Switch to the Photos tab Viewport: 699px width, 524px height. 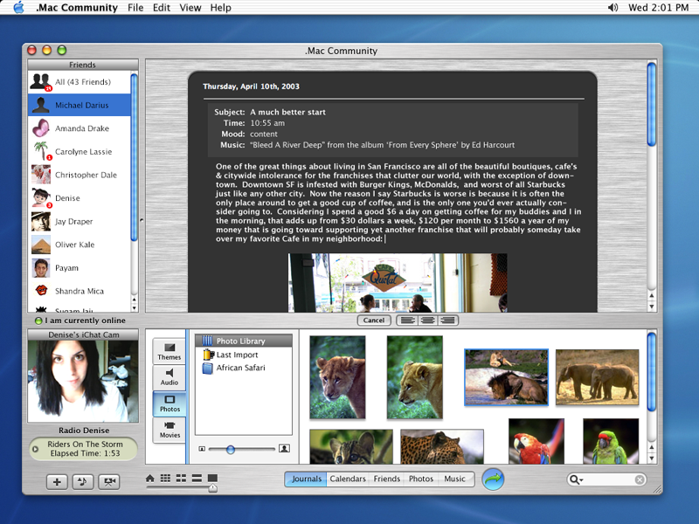click(421, 479)
